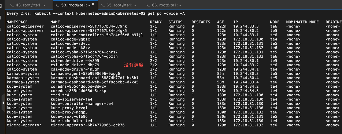The height and width of the screenshot is (134, 342).
Task: Click IP address 10.244.83.1
Action: point(246,35)
